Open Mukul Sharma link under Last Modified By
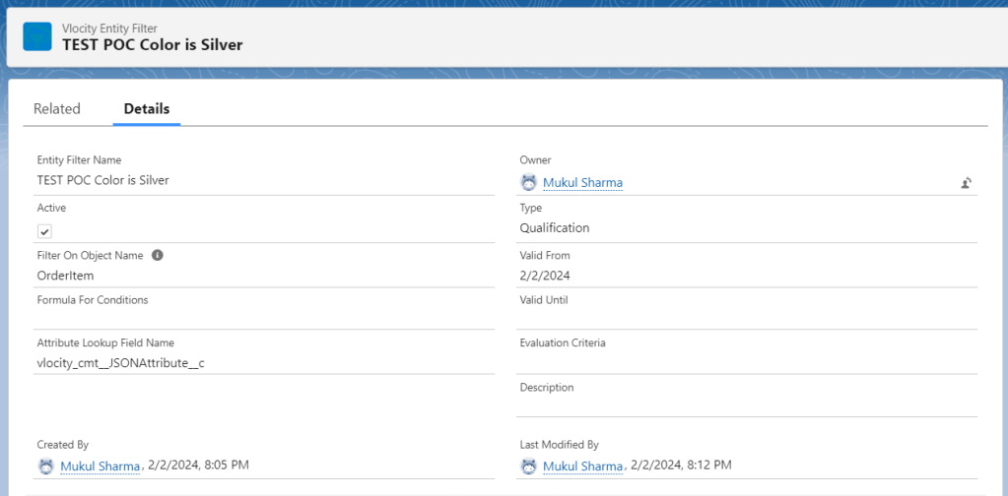Image resolution: width=1008 pixels, height=496 pixels. 582,465
